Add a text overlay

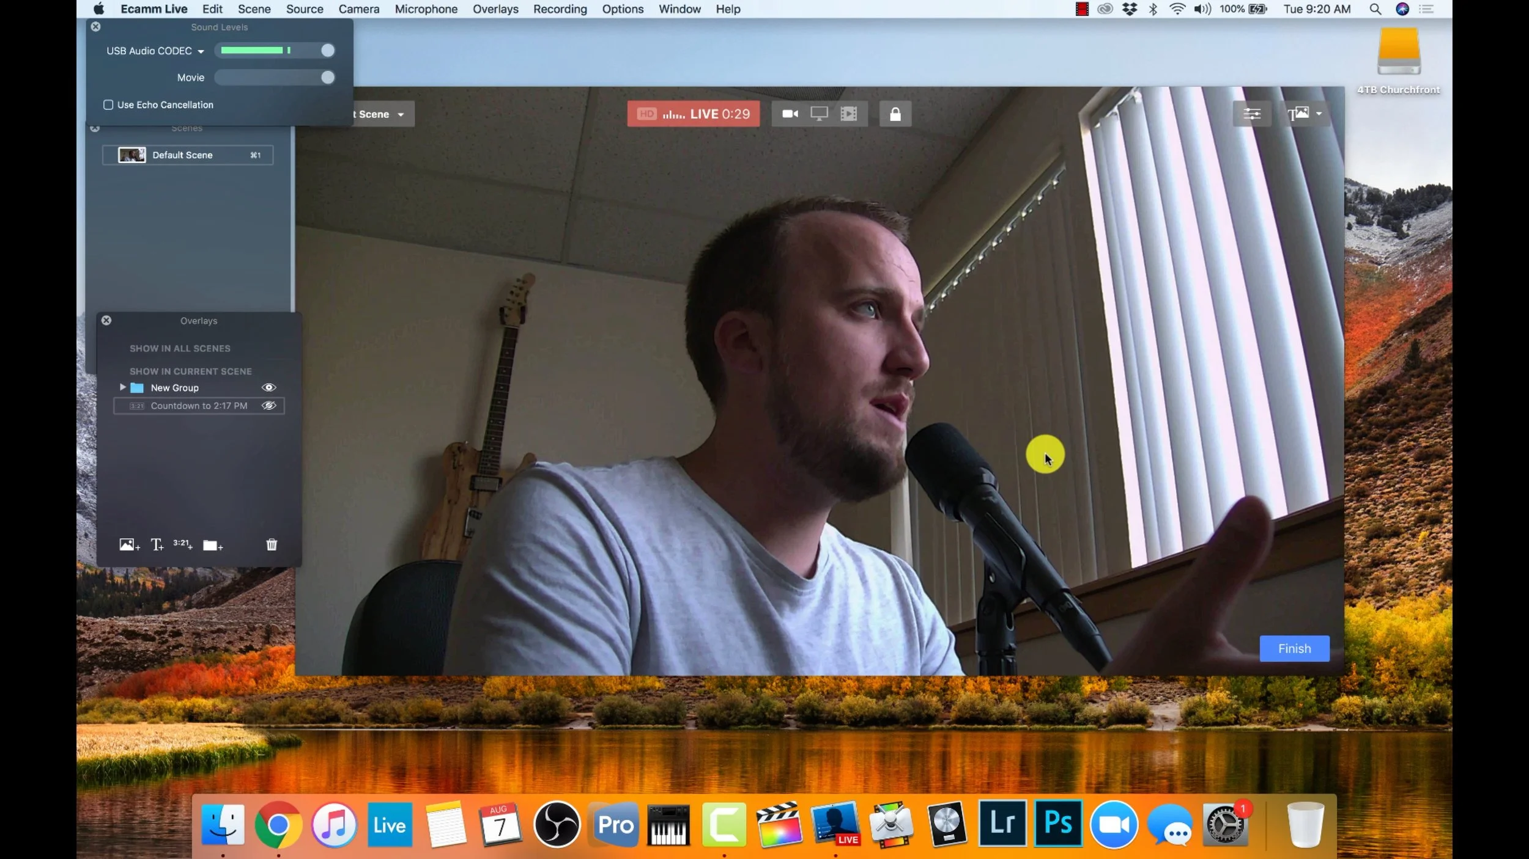157,544
